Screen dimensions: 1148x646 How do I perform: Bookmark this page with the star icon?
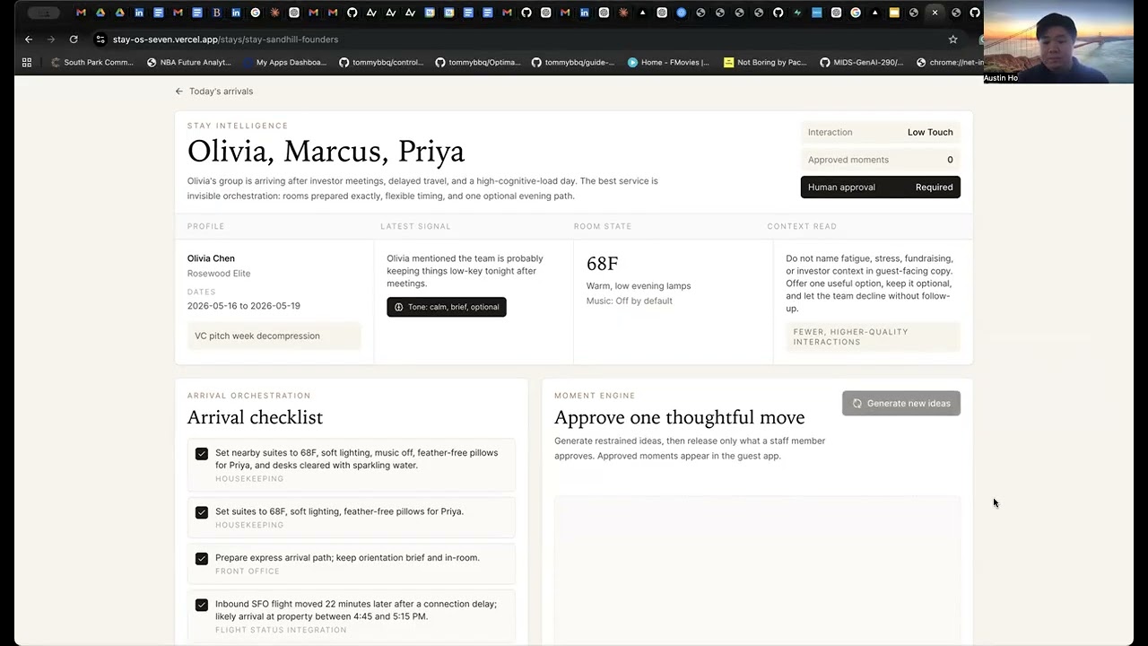click(x=952, y=39)
